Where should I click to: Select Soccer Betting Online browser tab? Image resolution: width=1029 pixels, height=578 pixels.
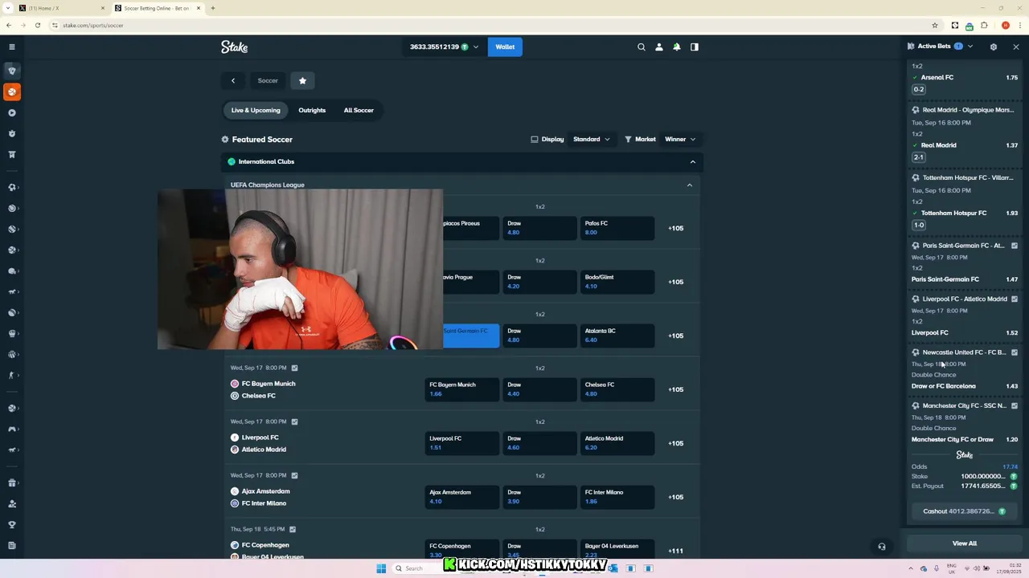(157, 8)
